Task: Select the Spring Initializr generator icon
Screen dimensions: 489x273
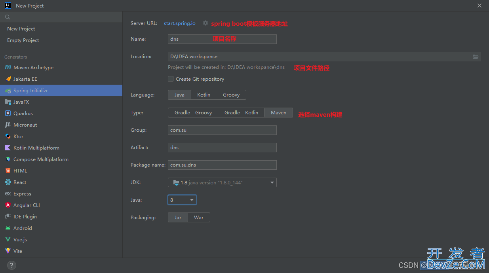Action: click(x=8, y=91)
